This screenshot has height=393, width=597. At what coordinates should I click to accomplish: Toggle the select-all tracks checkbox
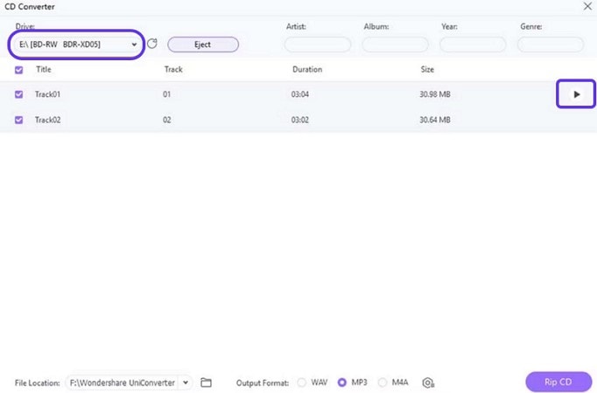(18, 70)
